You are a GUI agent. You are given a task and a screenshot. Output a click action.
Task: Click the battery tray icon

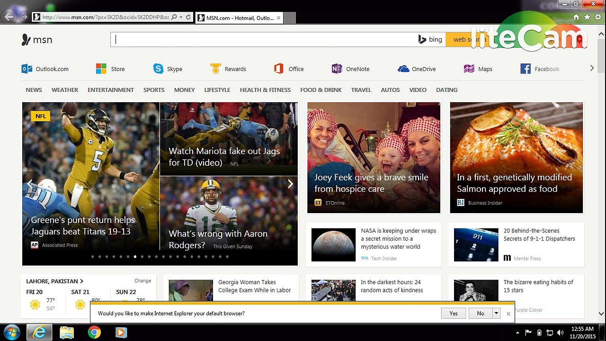pyautogui.click(x=539, y=332)
